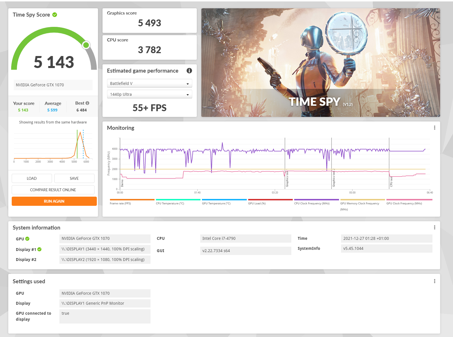The width and height of the screenshot is (453, 337).
Task: Click the Time Spy banner image
Action: (x=320, y=63)
